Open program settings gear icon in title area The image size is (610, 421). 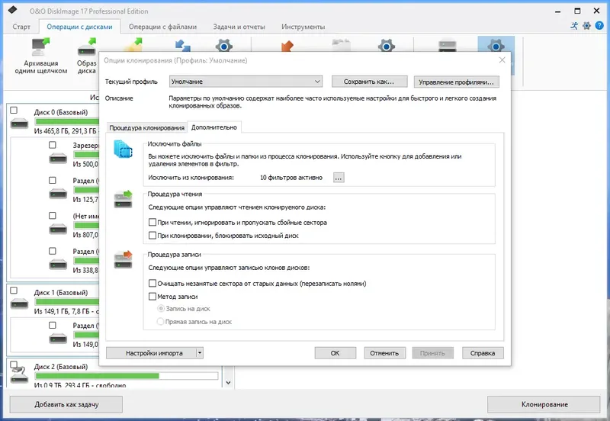(x=586, y=26)
